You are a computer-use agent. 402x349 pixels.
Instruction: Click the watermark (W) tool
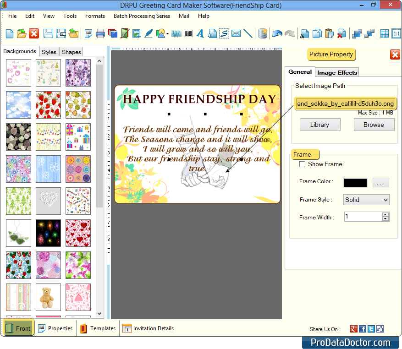click(x=176, y=33)
